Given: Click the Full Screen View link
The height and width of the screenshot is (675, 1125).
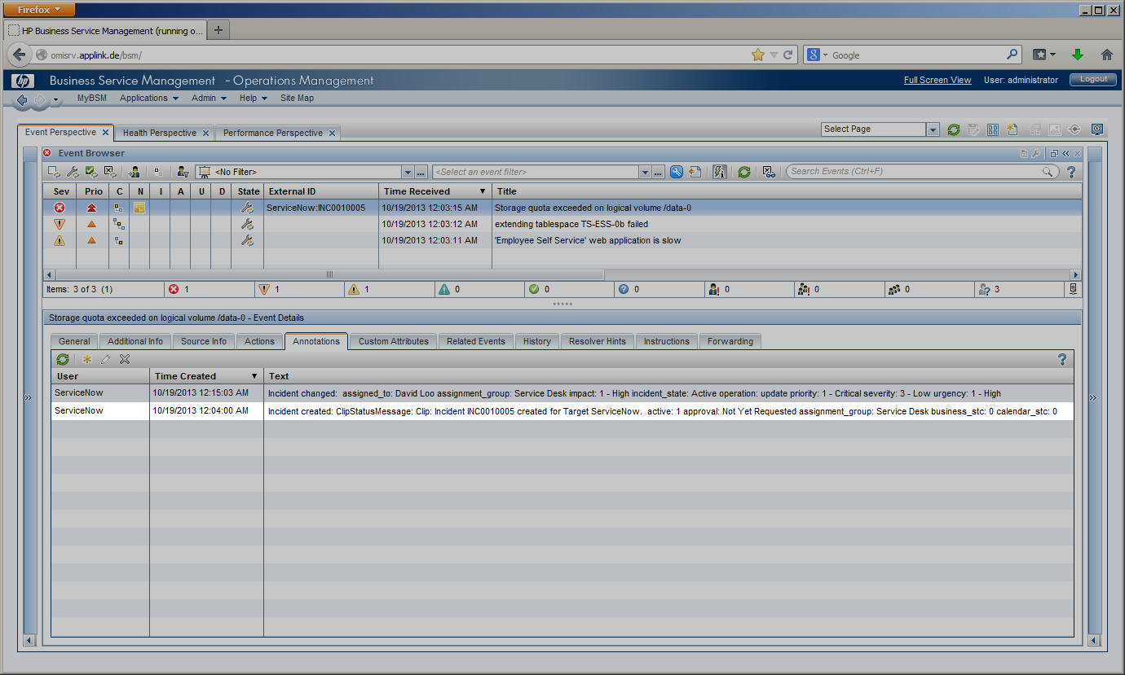Looking at the screenshot, I should [x=937, y=80].
